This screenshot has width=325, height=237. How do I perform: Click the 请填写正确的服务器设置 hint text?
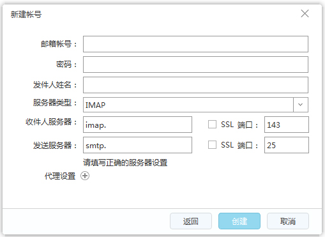125,163
